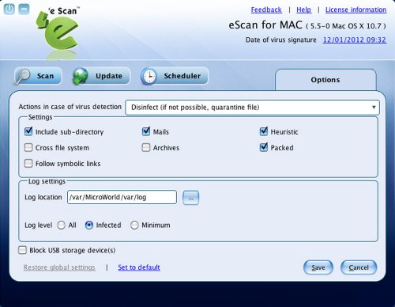The image size is (395, 307).
Task: Click Restore global settings link
Action: tap(59, 267)
